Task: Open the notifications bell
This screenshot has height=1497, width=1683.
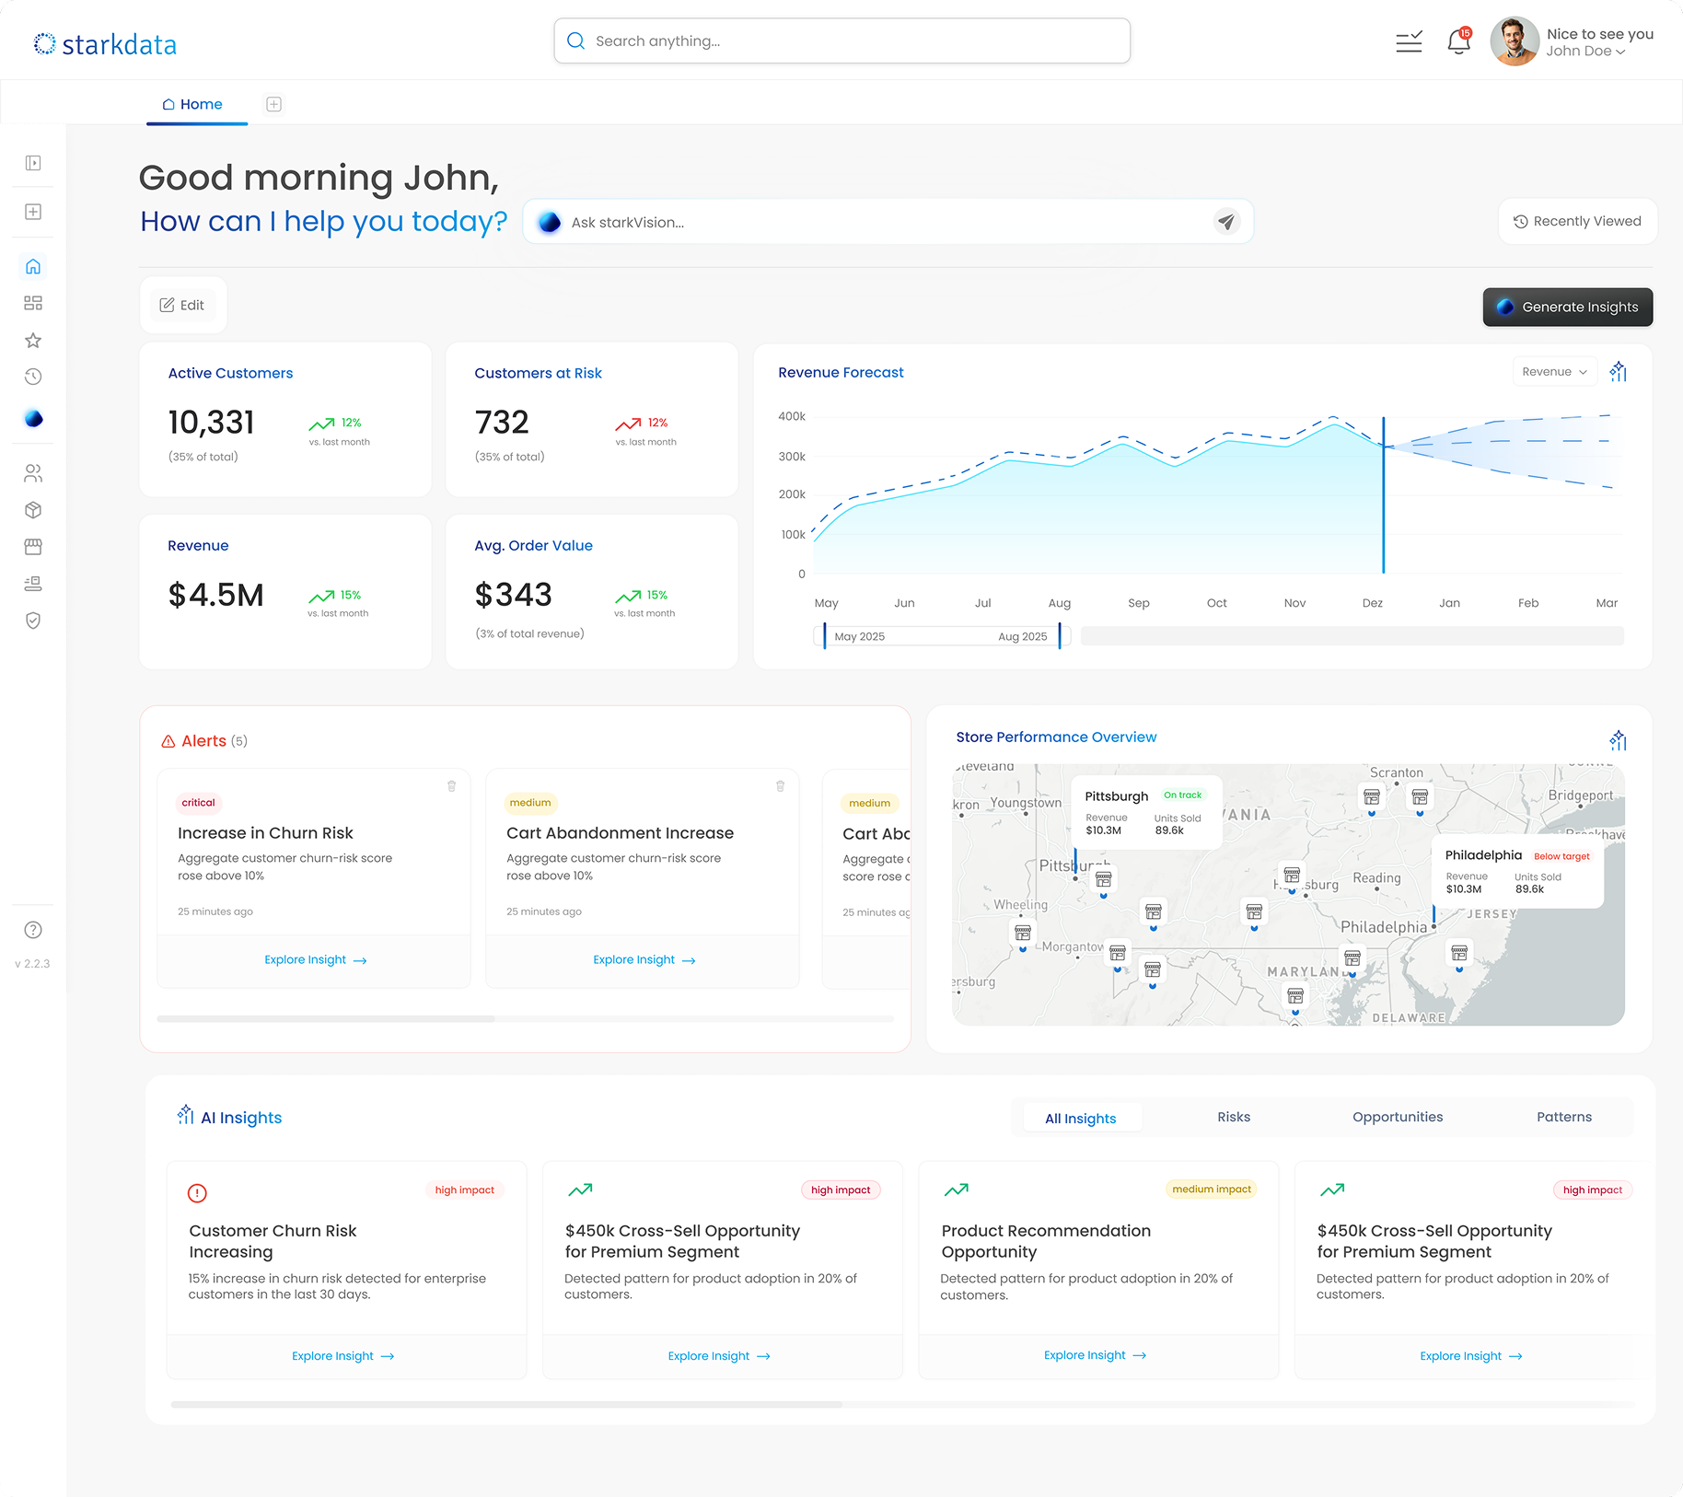Action: [1458, 41]
